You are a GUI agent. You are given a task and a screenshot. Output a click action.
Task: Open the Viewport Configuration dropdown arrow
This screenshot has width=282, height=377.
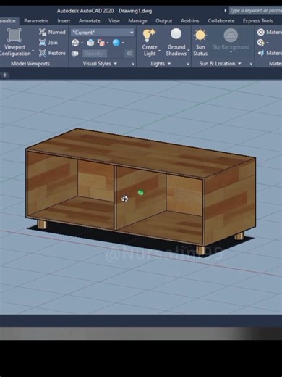click(x=33, y=51)
